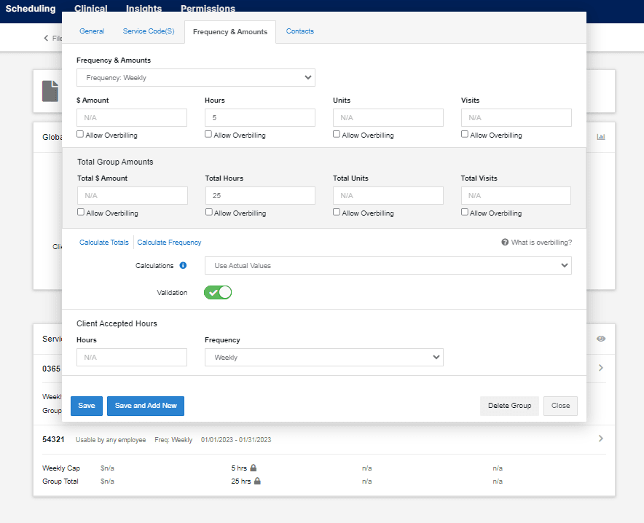The image size is (644, 523).
Task: Click the $ Amount input field
Action: [132, 117]
